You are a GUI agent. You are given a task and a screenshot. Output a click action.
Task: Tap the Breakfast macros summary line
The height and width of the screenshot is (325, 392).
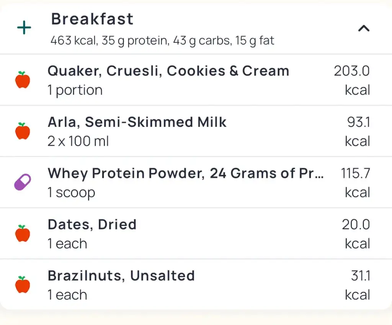[162, 41]
